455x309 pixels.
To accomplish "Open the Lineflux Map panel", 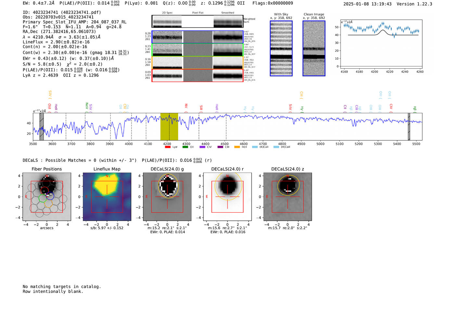I will [107, 197].
